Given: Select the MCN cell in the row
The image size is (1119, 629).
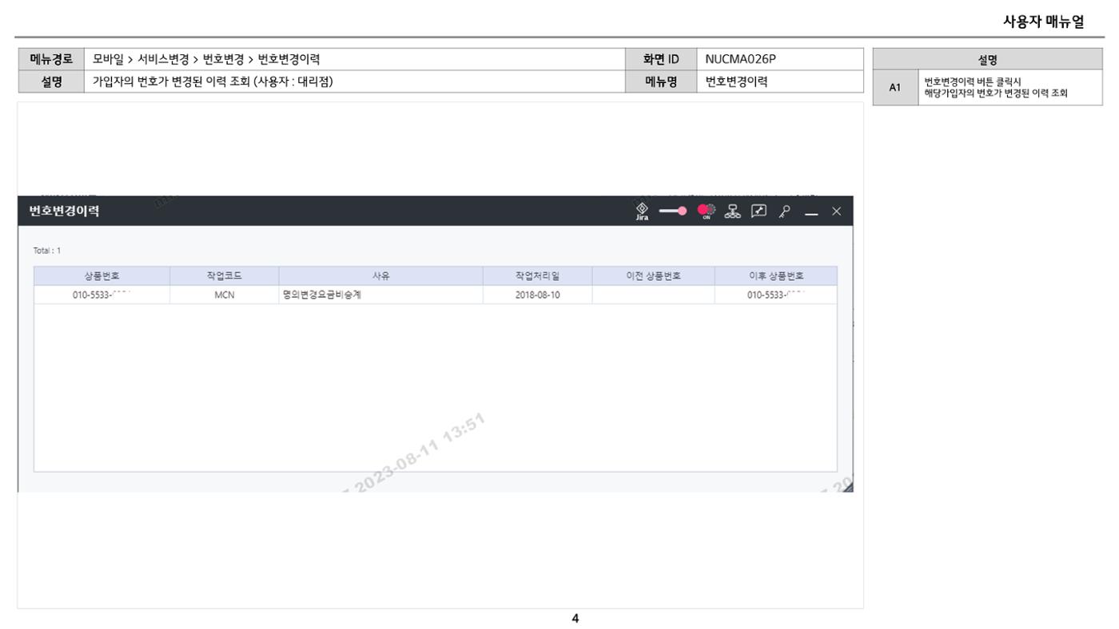Looking at the screenshot, I should pyautogui.click(x=225, y=295).
